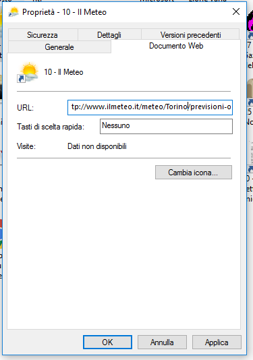Click the 'Visite:' label
The height and width of the screenshot is (360, 253).
pyautogui.click(x=26, y=146)
